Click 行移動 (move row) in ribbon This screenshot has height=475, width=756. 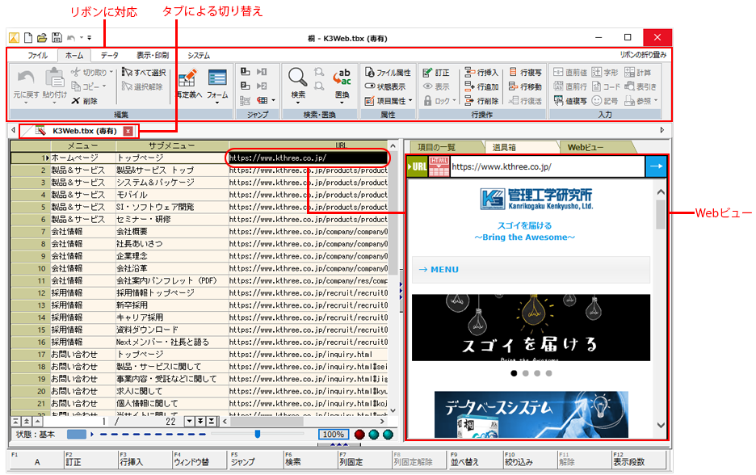(x=525, y=86)
